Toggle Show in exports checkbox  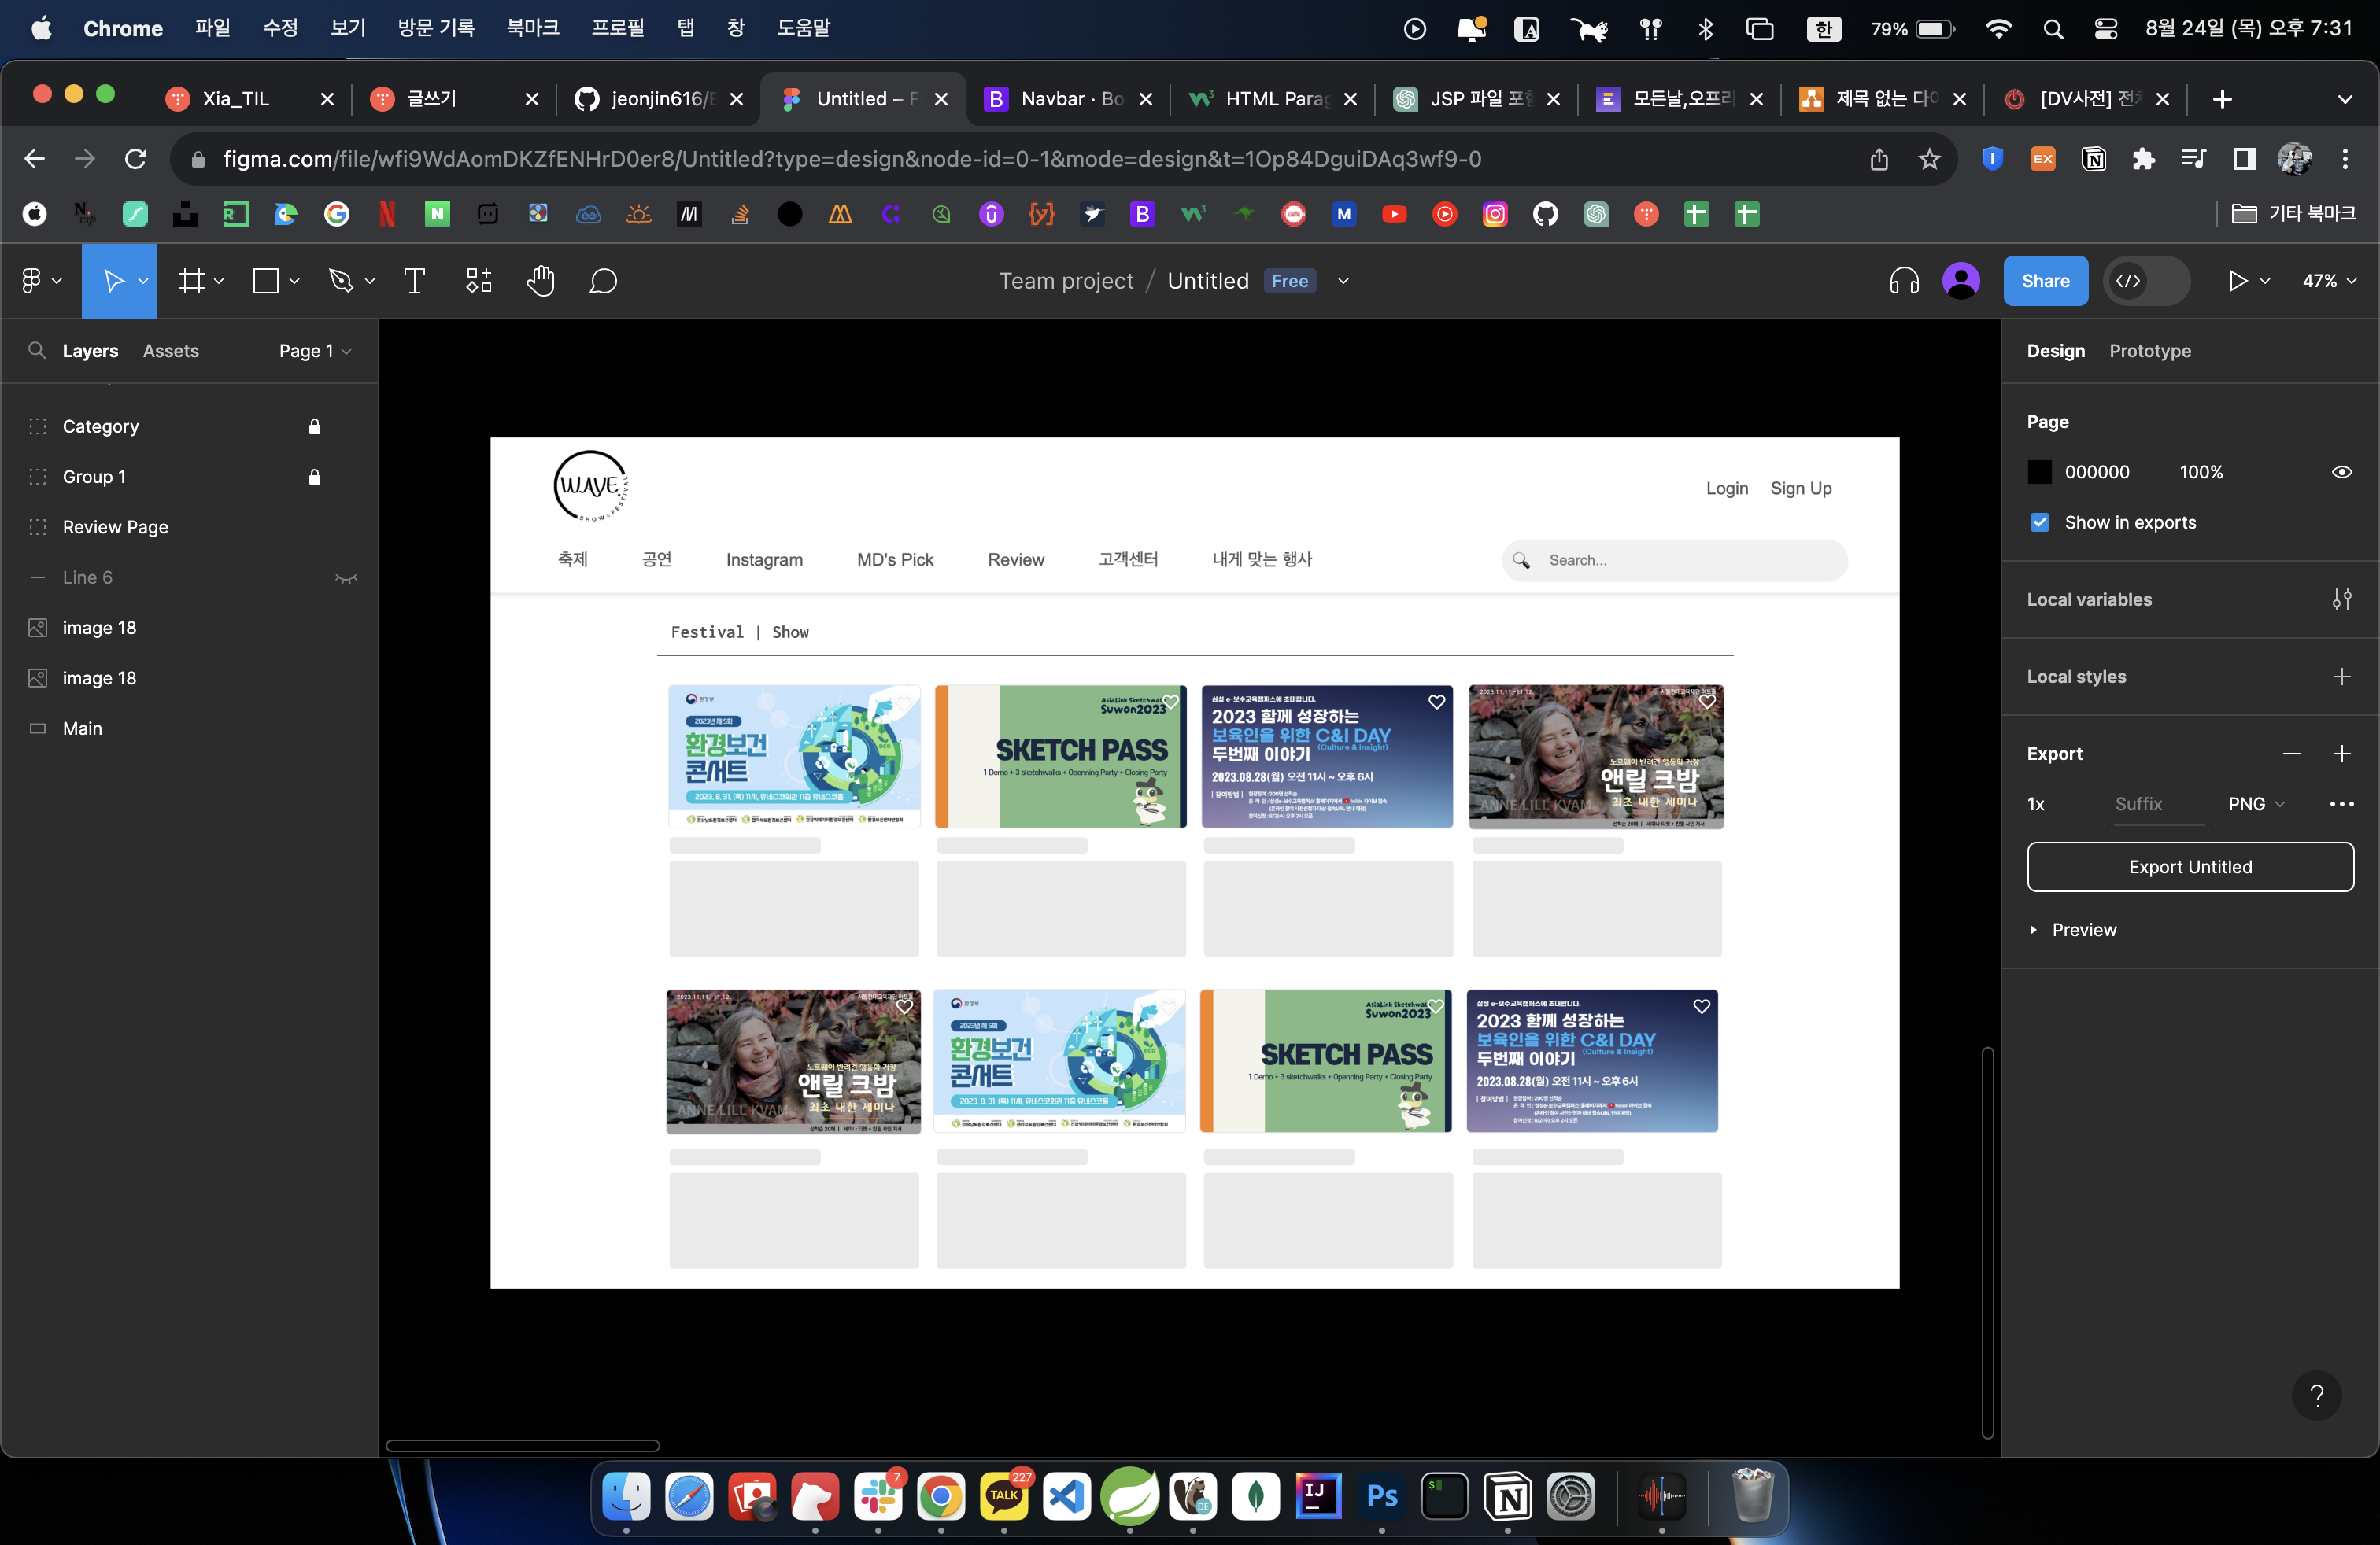tap(2040, 522)
